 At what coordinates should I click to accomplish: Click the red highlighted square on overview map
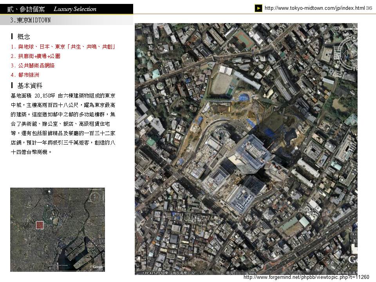40,225
